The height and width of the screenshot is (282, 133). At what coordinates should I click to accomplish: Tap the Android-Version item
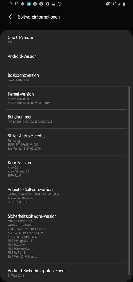tap(67, 58)
